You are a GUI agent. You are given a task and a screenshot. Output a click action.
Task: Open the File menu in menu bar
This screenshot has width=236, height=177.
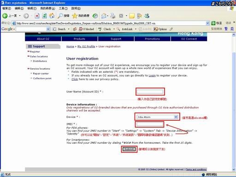pyautogui.click(x=6, y=8)
